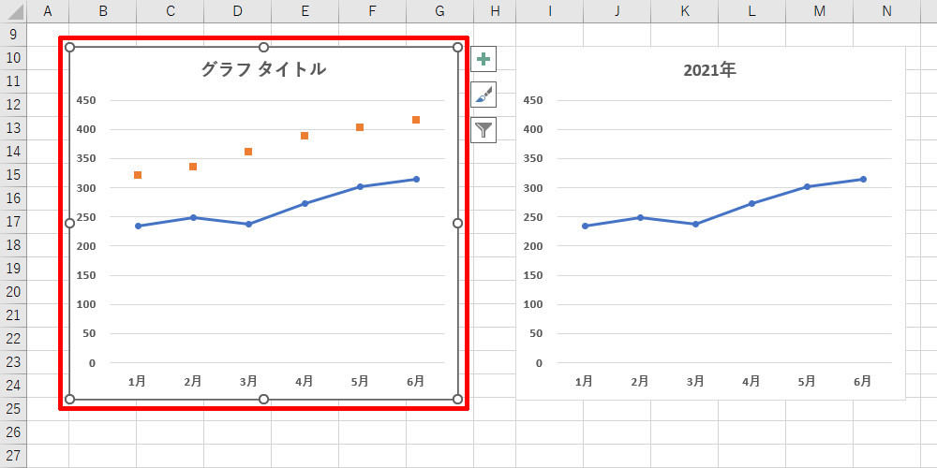The height and width of the screenshot is (468, 937).
Task: Click the orange 6月 marker in left chart
Action: [x=416, y=120]
